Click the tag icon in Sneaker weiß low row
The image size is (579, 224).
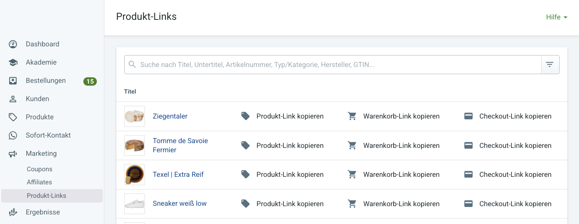pos(246,204)
